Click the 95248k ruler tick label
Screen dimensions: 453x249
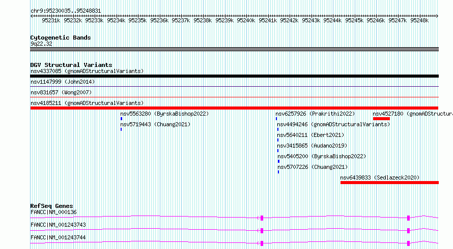419,20
